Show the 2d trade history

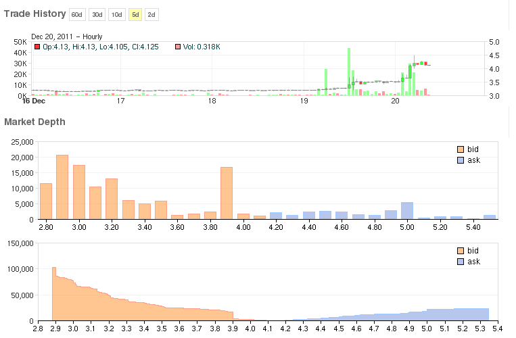point(151,14)
